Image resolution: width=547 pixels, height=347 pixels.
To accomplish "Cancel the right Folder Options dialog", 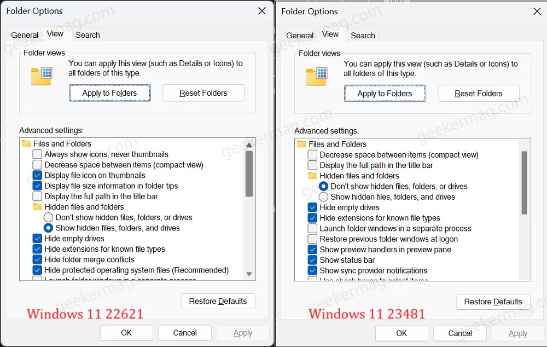I will (x=460, y=333).
